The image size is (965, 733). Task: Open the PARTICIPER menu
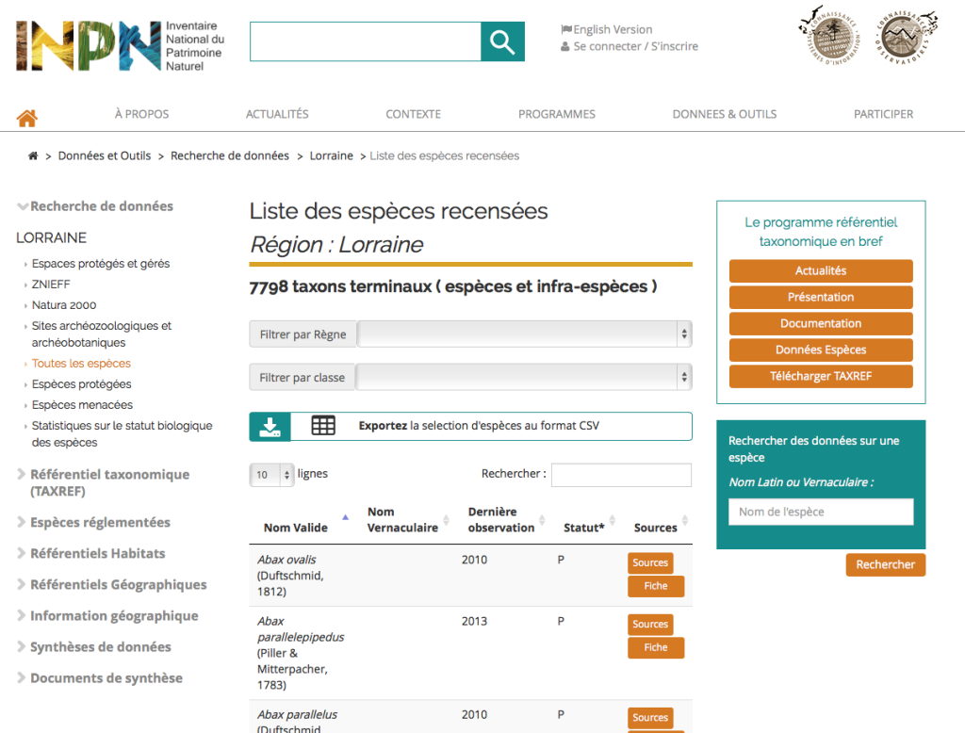[x=883, y=114]
